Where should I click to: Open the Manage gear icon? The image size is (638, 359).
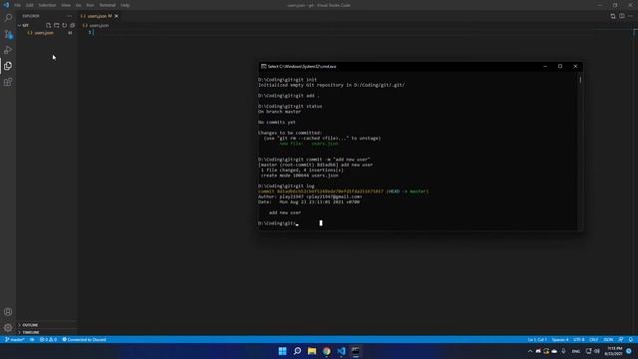pos(8,328)
